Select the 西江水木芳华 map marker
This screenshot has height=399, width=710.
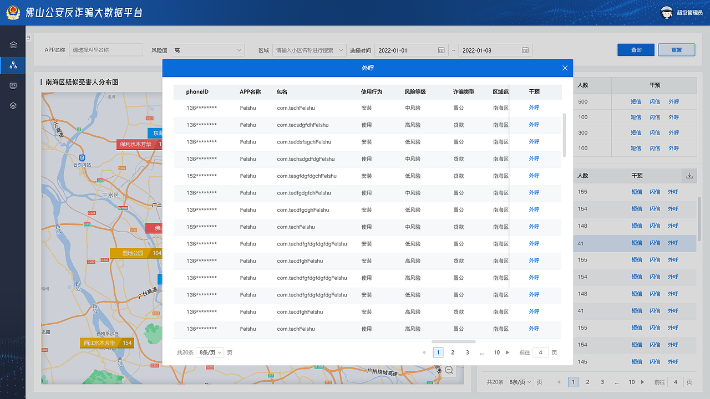click(x=107, y=343)
